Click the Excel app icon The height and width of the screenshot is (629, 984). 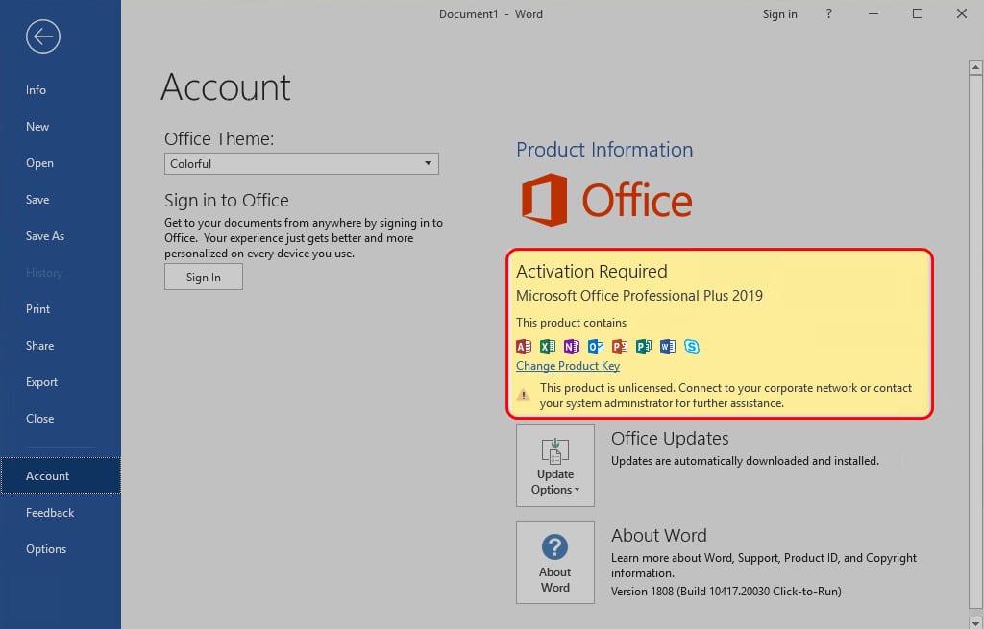click(x=548, y=346)
